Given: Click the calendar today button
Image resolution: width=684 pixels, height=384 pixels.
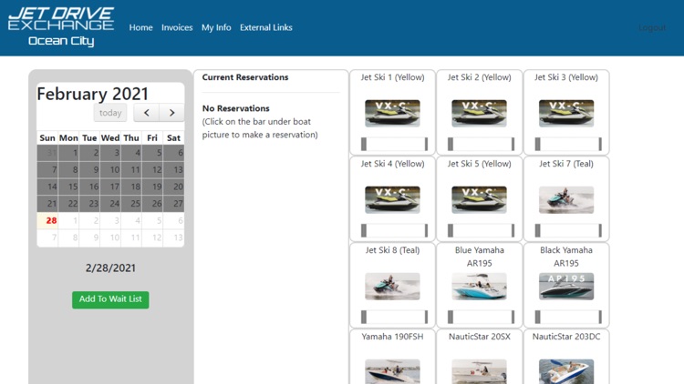Looking at the screenshot, I should coord(110,113).
